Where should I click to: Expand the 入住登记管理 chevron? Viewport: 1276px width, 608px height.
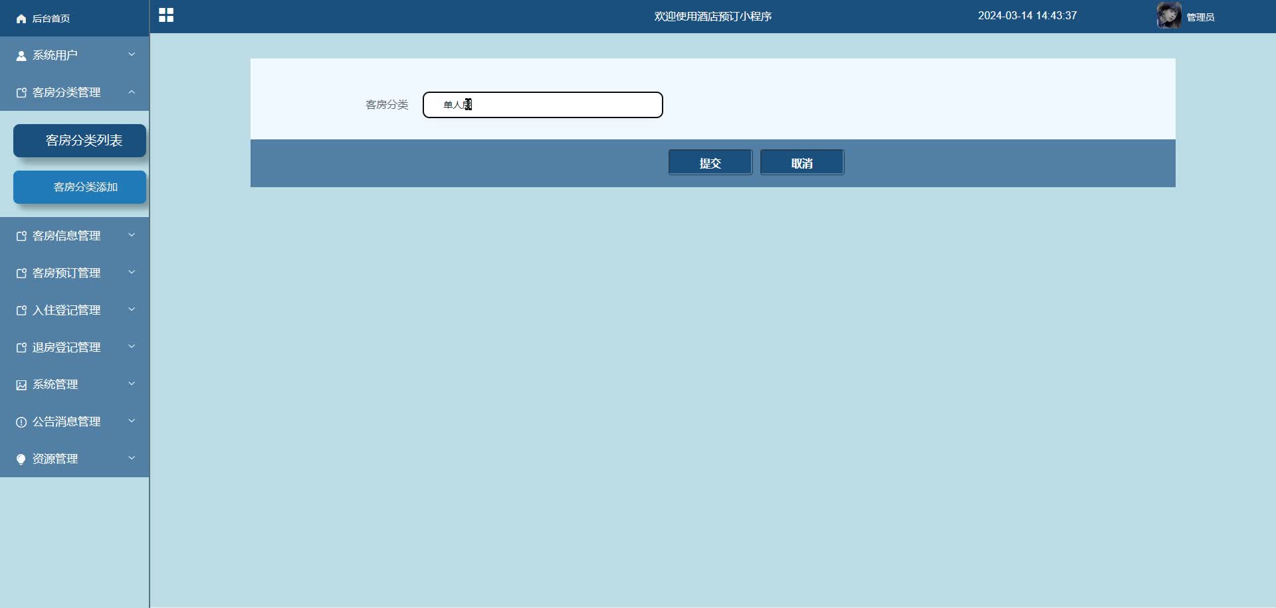click(132, 309)
